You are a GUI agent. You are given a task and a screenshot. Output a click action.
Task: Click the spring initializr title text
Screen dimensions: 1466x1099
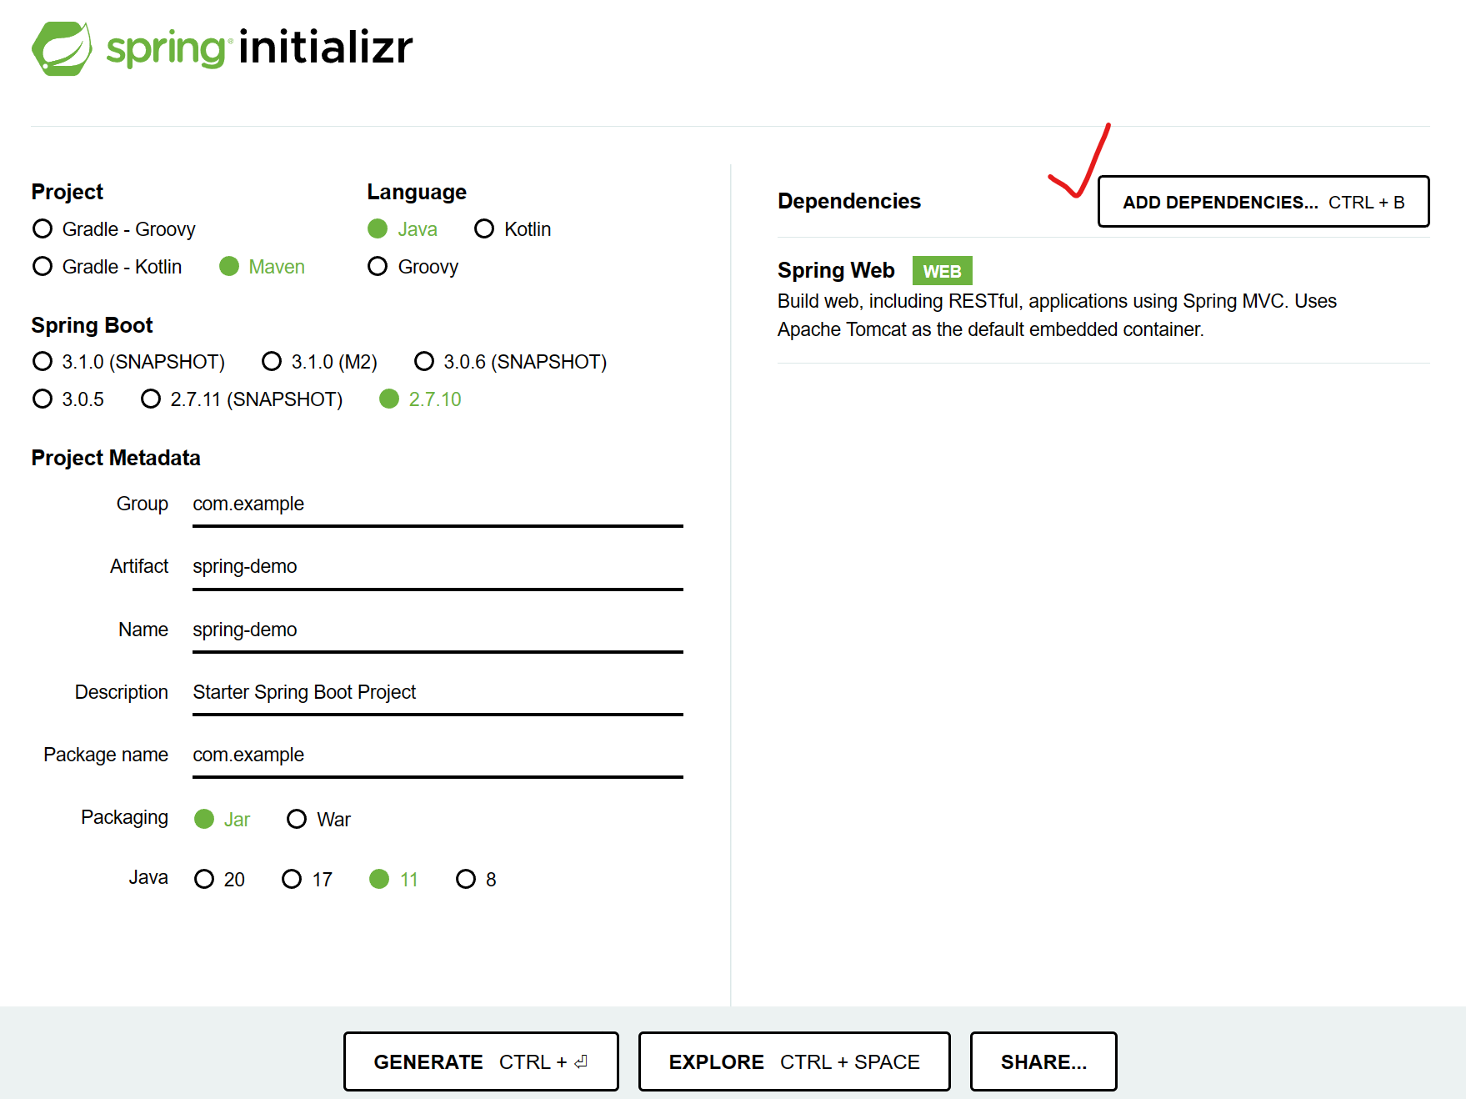pyautogui.click(x=259, y=48)
